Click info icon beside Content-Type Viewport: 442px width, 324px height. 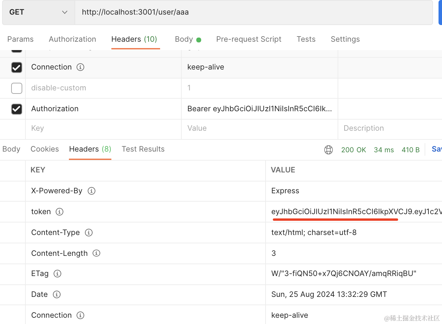click(89, 233)
